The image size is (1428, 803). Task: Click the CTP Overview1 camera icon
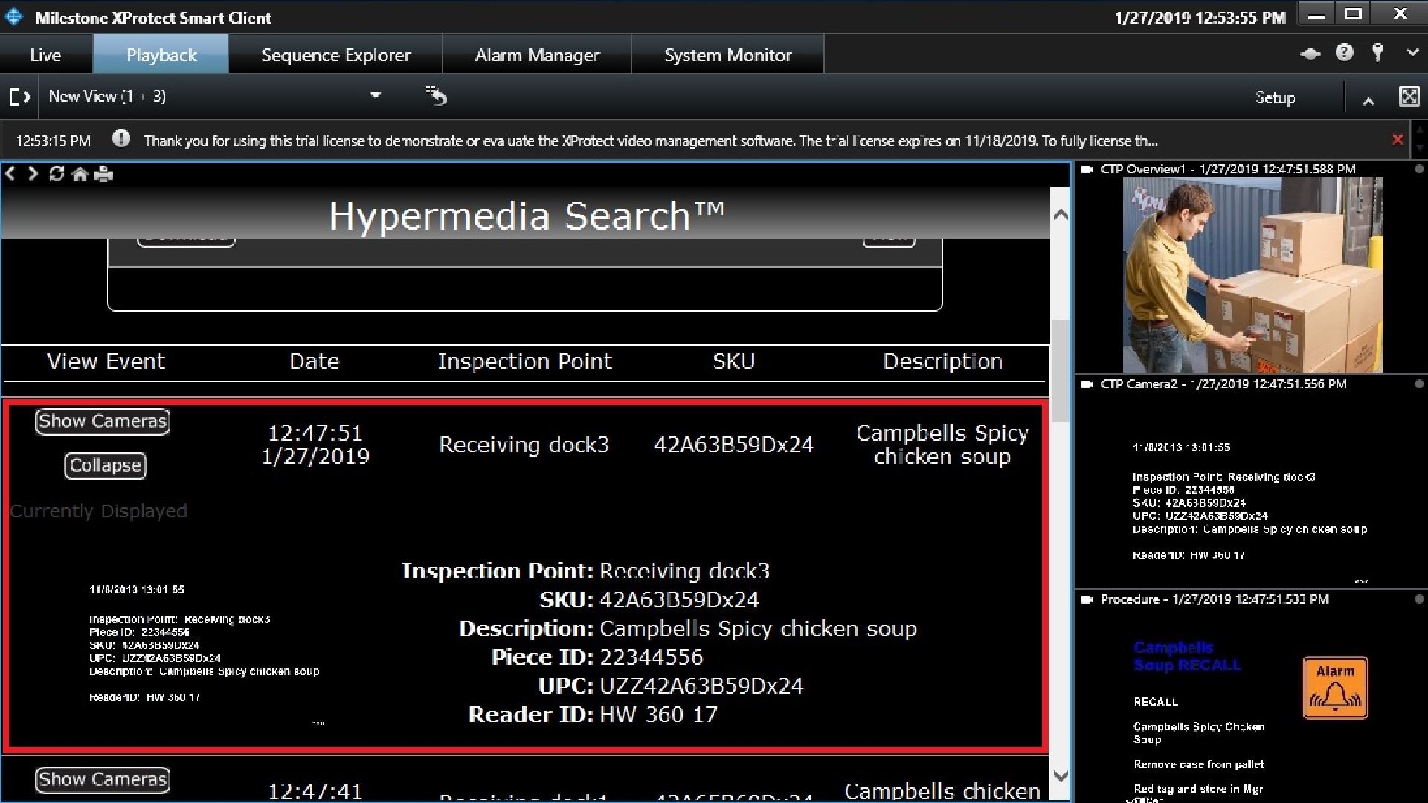tap(1087, 170)
